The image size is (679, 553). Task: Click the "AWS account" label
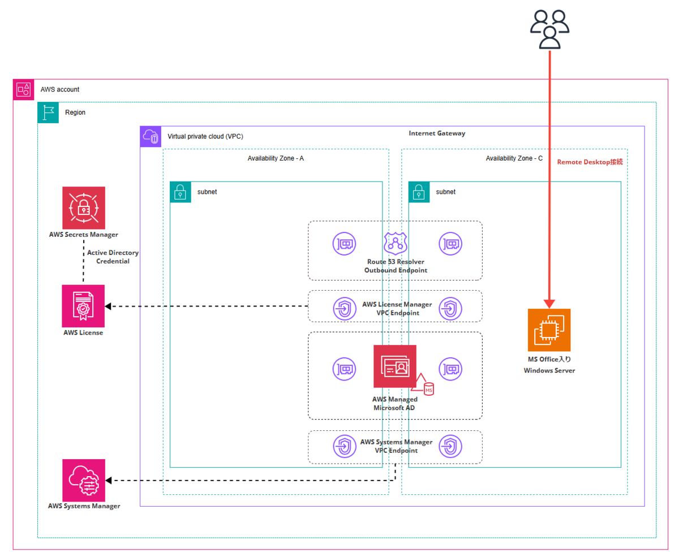[60, 89]
